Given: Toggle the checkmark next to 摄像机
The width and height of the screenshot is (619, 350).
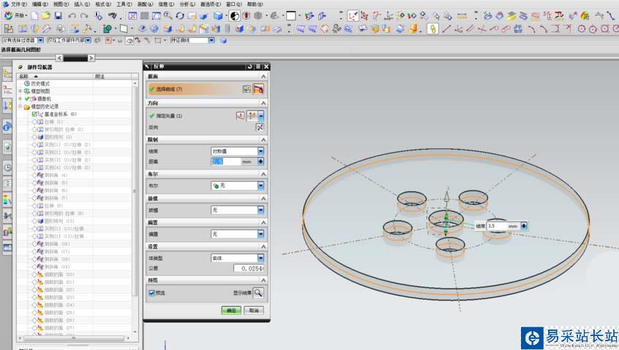Looking at the screenshot, I should (x=27, y=99).
